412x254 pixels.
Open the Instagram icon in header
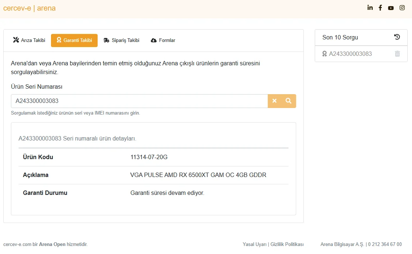(402, 8)
